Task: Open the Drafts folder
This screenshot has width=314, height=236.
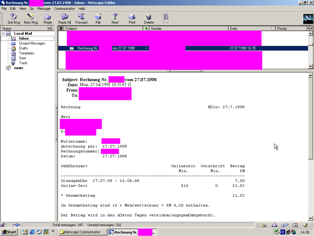Action: (23, 48)
